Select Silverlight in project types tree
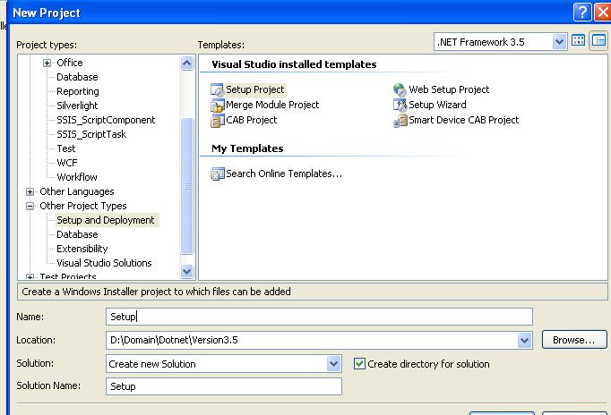This screenshot has width=611, height=415. tap(77, 106)
